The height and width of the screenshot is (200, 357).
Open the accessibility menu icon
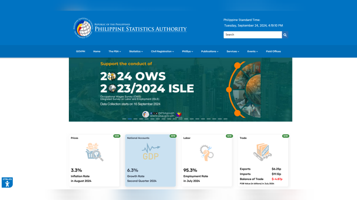point(7,183)
